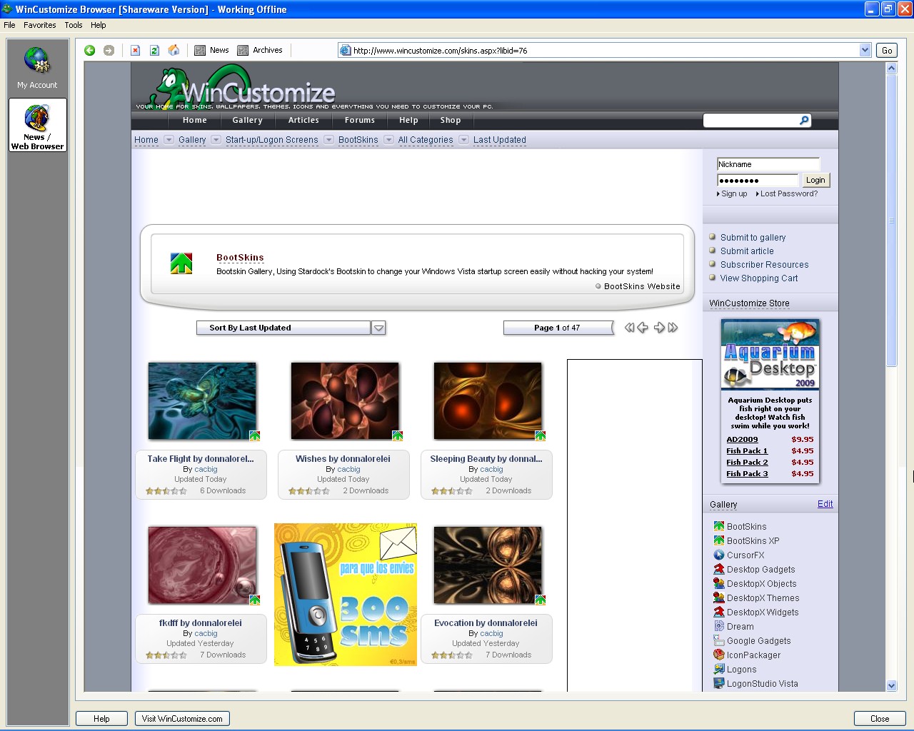This screenshot has width=914, height=731.
Task: Go to the first page arrow
Action: coord(629,328)
